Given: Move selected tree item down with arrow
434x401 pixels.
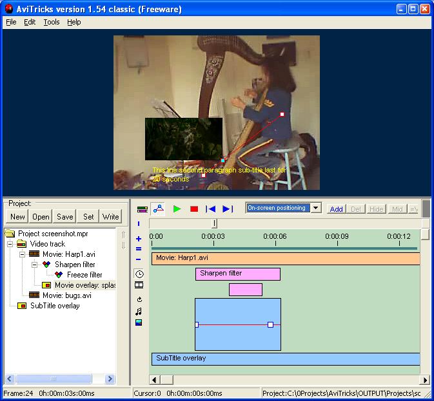Looking at the screenshot, I should coord(123,245).
